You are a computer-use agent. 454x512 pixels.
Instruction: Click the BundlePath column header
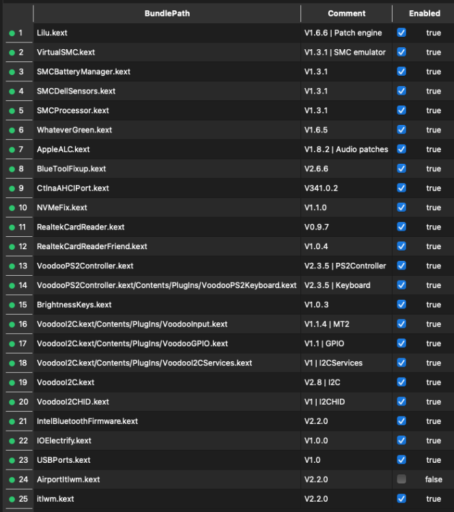tap(167, 14)
